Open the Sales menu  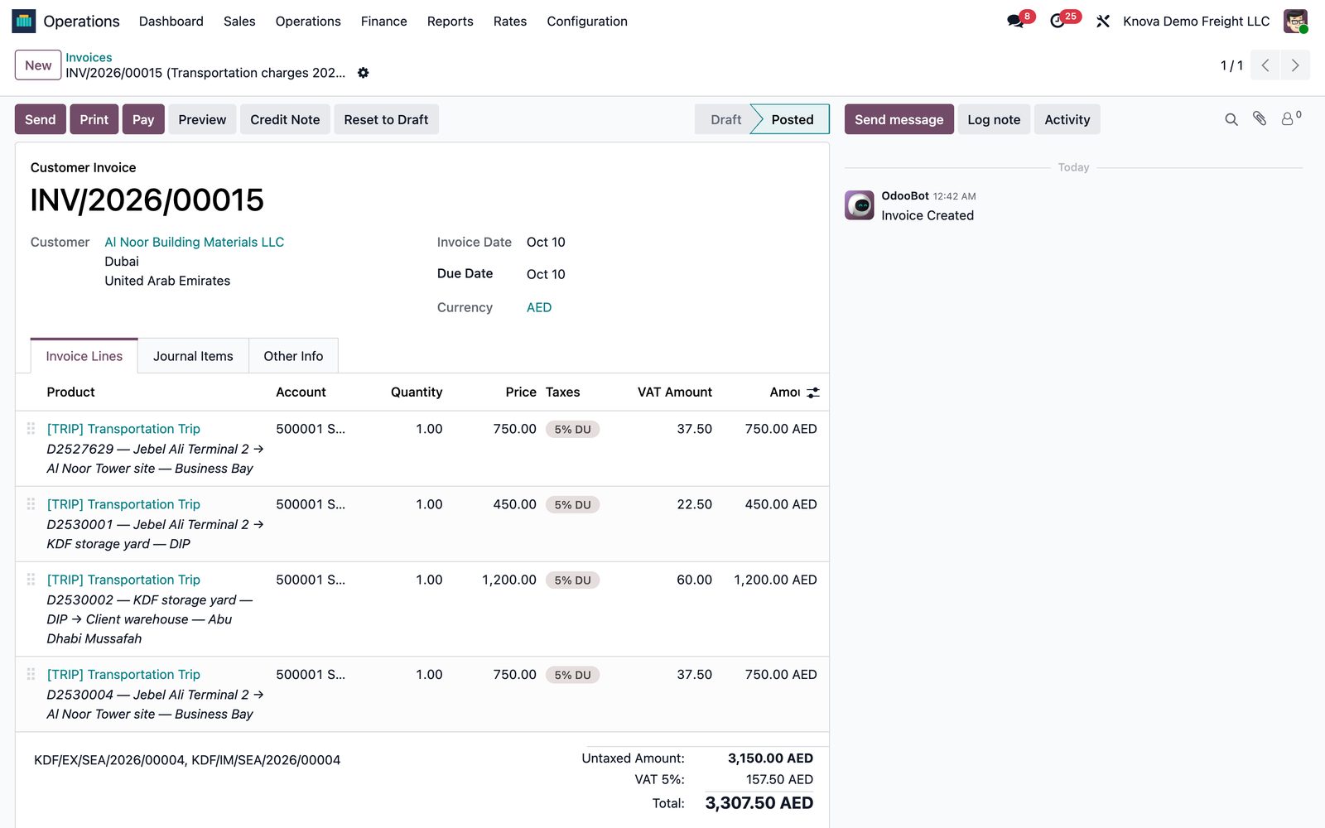pyautogui.click(x=239, y=22)
